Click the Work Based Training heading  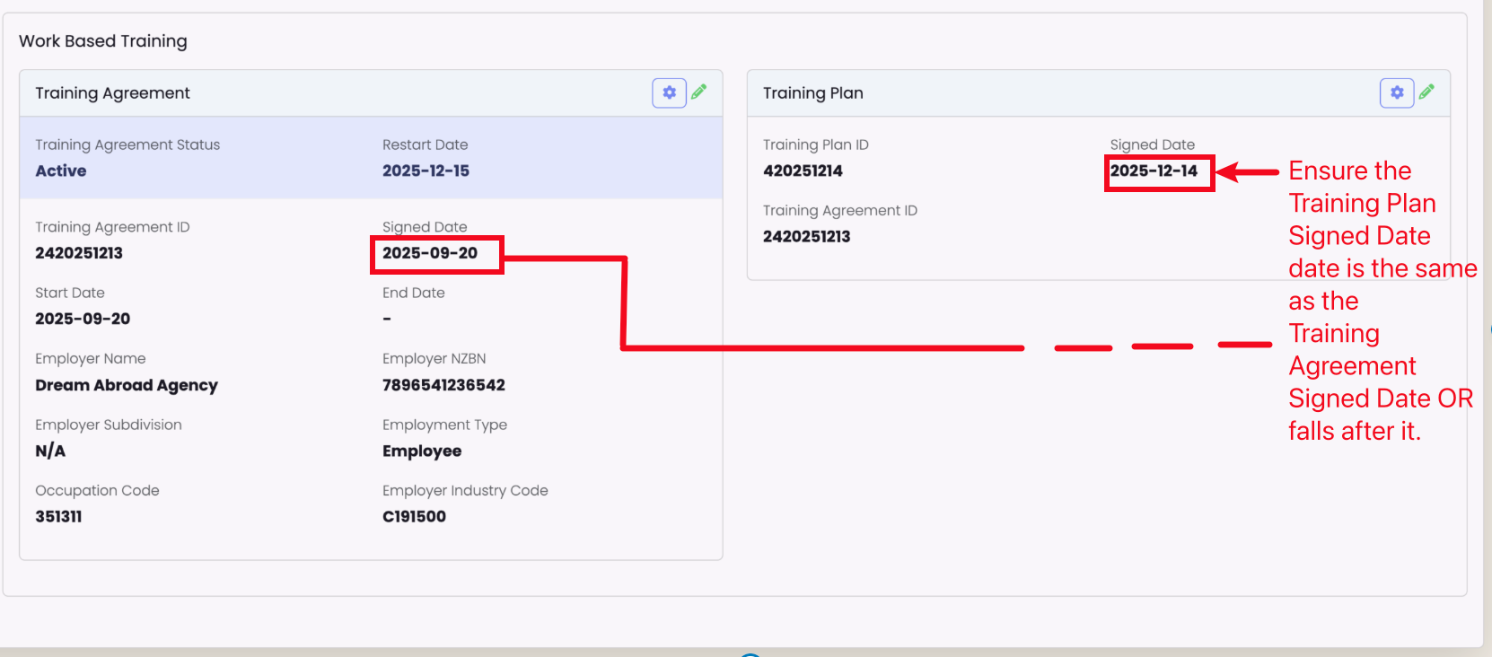[x=103, y=41]
